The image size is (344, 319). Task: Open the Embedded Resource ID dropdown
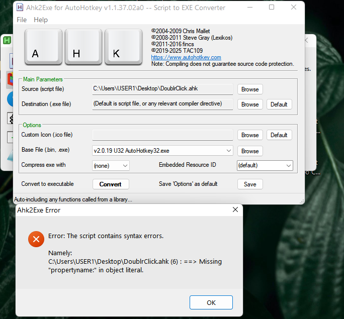[x=265, y=165]
